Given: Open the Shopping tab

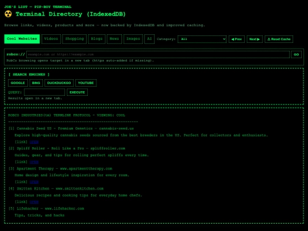Looking at the screenshot, I should click(75, 39).
